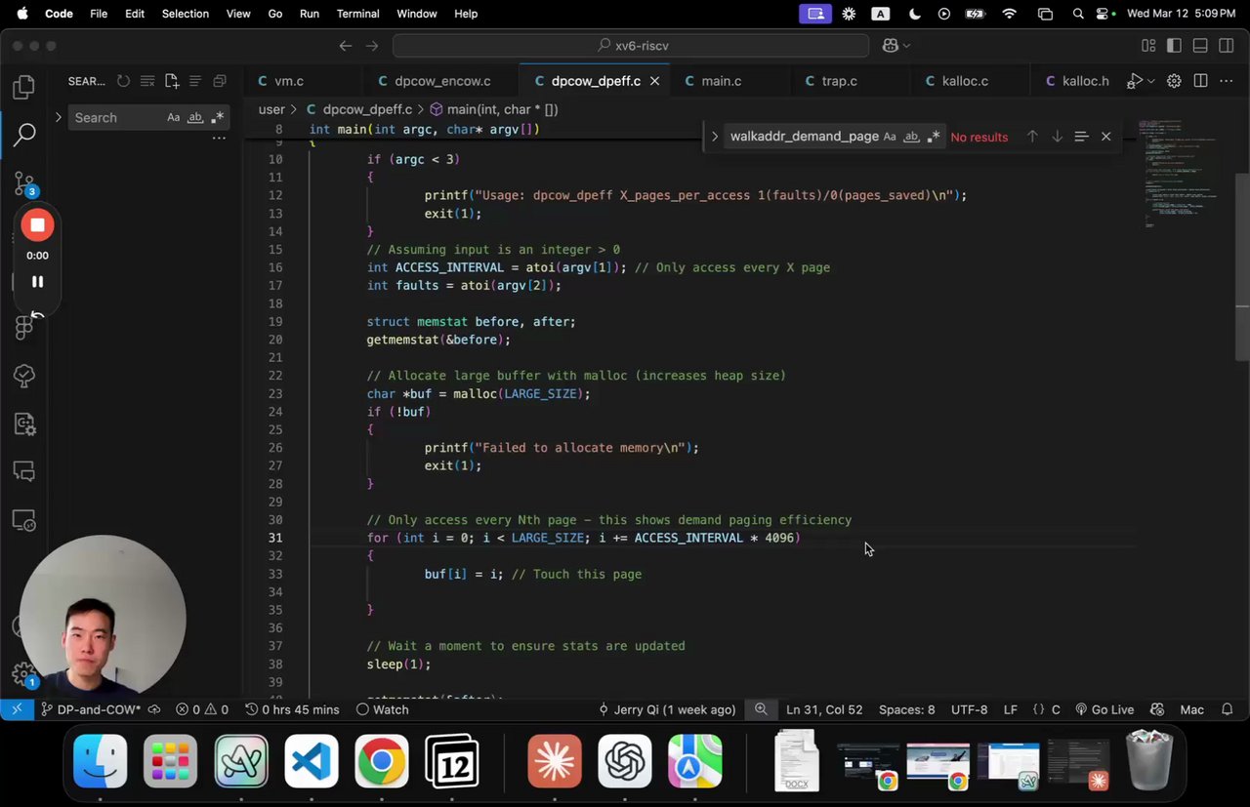Open the Run or Debug dropdown arrow
The height and width of the screenshot is (807, 1250).
[1151, 81]
